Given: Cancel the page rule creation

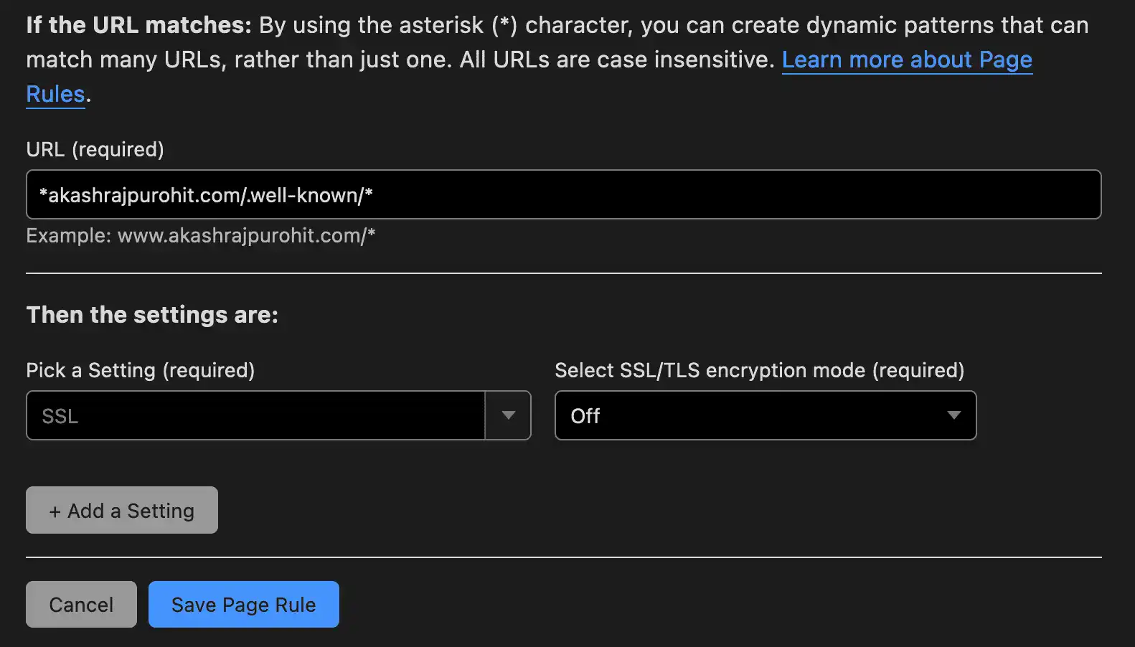Looking at the screenshot, I should pos(81,605).
